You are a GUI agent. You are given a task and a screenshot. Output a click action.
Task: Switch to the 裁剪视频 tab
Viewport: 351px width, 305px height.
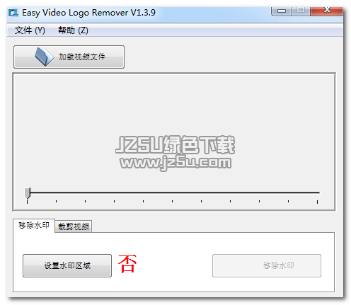[x=74, y=226]
